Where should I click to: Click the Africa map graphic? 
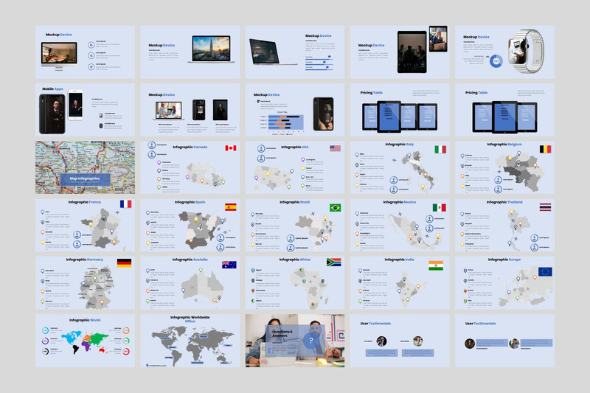click(x=309, y=288)
